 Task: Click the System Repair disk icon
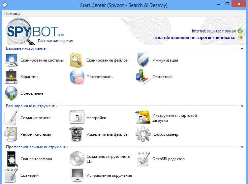[11, 134]
